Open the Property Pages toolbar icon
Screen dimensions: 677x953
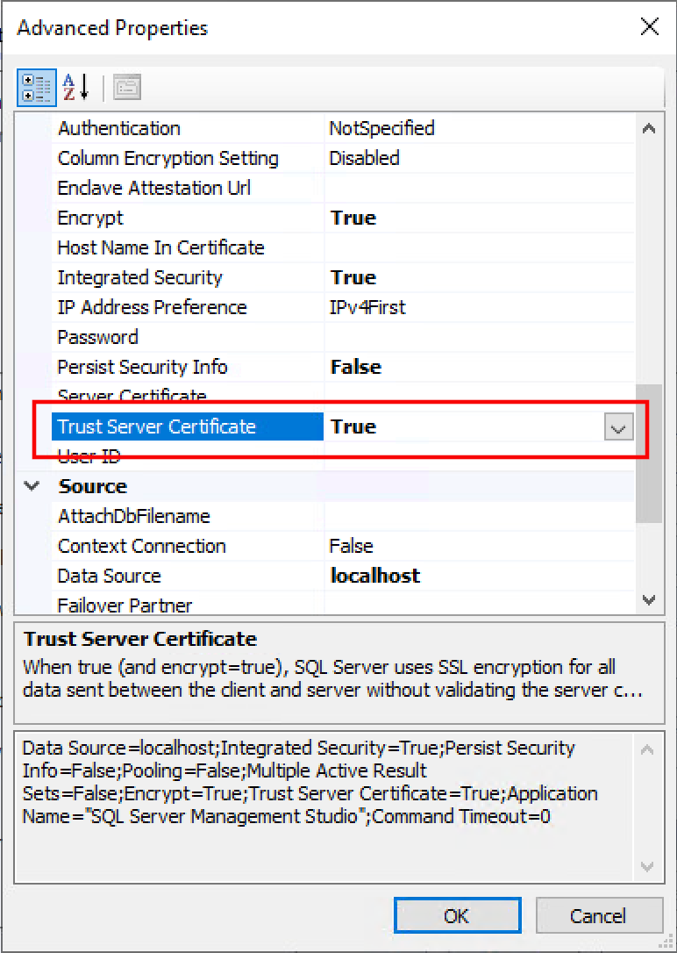tap(127, 88)
